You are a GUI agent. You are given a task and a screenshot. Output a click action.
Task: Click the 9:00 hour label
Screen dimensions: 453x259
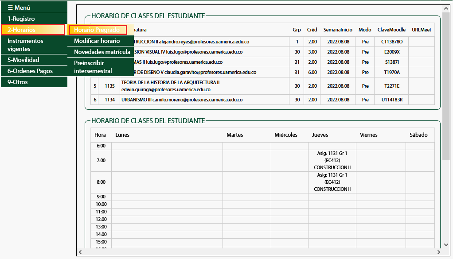[x=101, y=197]
